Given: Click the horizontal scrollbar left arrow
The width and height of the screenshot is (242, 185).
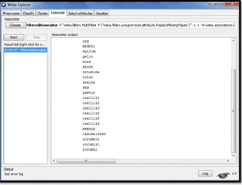Looking at the screenshot, I should click(x=54, y=161).
